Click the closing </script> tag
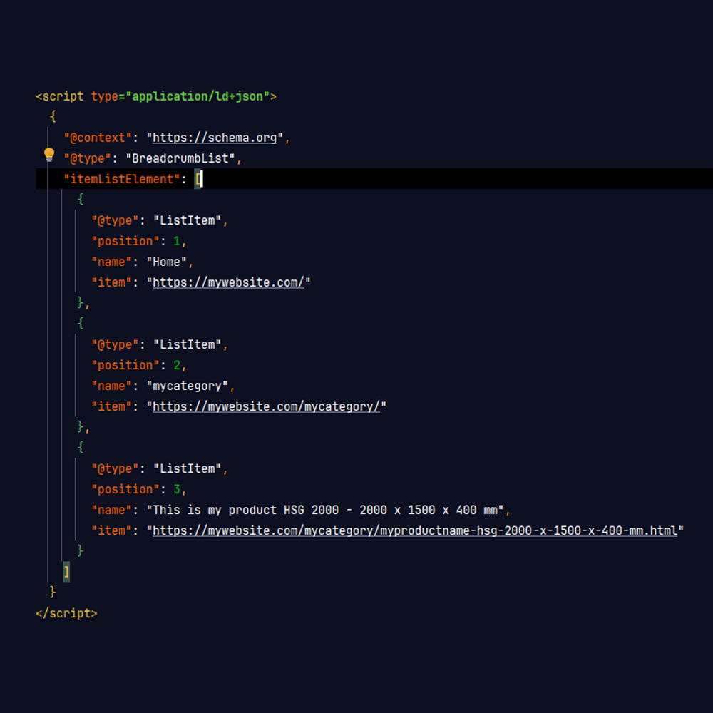 click(66, 613)
